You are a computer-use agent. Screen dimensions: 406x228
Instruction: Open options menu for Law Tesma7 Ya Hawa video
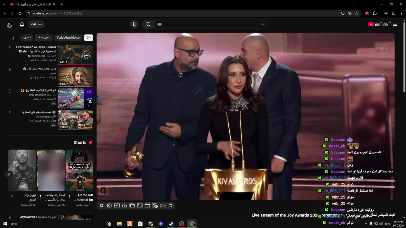click(x=10, y=48)
